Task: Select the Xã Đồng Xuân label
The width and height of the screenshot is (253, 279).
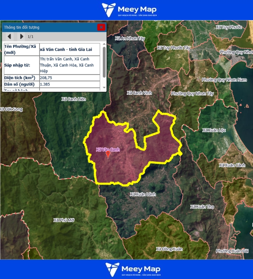Action: (169, 249)
